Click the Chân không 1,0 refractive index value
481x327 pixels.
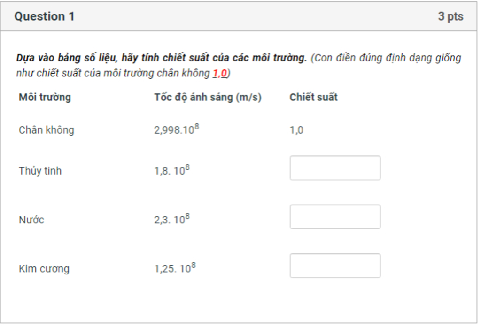(x=296, y=130)
